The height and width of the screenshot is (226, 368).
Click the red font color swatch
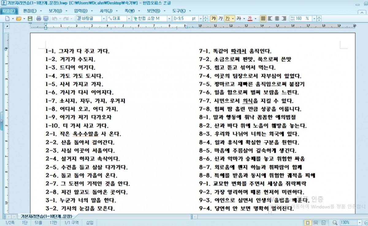tap(250, 19)
